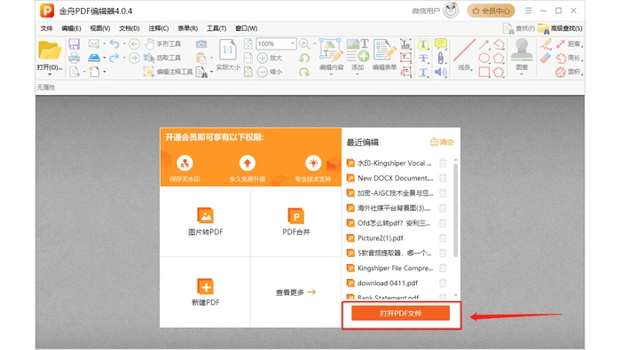Click the 缩小 zoom out minus icon
Screen dimensions: 621x350
click(263, 72)
